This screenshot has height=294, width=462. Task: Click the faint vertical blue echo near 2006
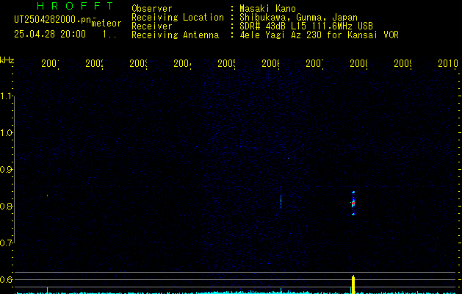coord(281,201)
